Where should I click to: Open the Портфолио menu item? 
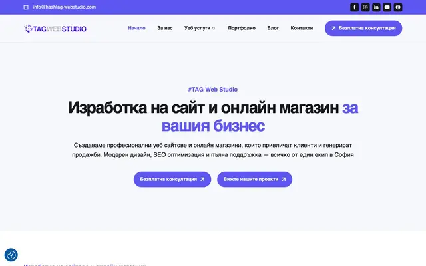pyautogui.click(x=242, y=28)
